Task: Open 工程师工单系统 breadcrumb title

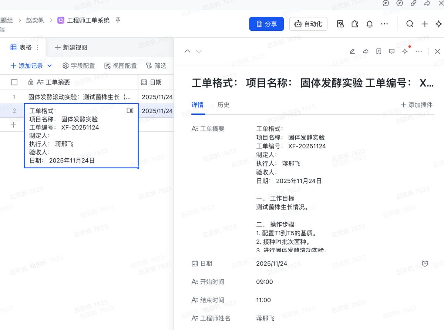Action: click(x=88, y=20)
